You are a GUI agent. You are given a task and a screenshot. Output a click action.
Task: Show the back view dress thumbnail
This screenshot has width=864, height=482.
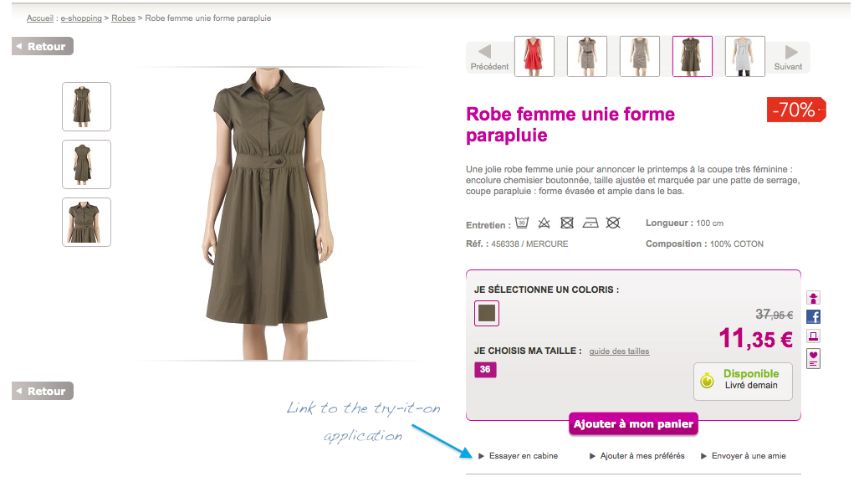click(x=86, y=164)
